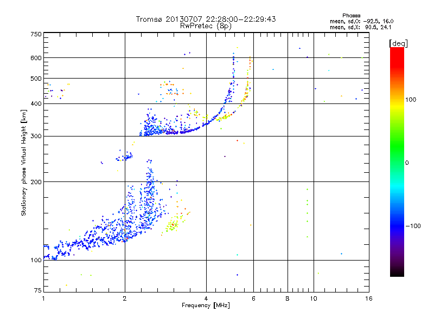This screenshot has height=325, width=434.
Task: Click the y-axis label '500'
Action: (x=36, y=79)
